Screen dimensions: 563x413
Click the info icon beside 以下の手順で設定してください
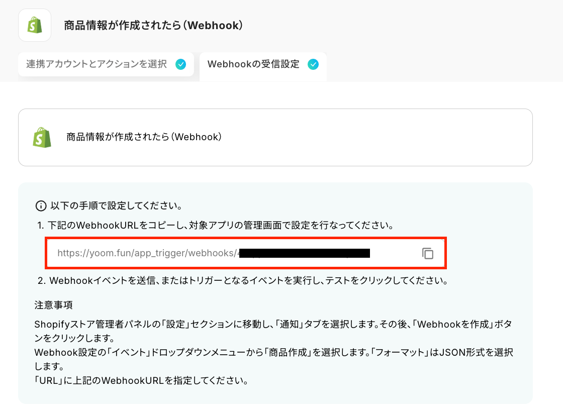(x=41, y=206)
